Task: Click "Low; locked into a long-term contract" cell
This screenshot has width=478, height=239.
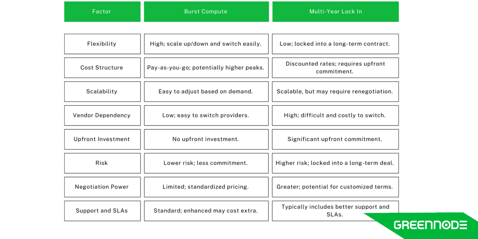Action: pos(335,44)
